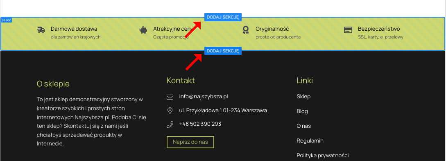Select the Darmowa dostawa heading
Screen dimensions: 446x161
coord(74,29)
